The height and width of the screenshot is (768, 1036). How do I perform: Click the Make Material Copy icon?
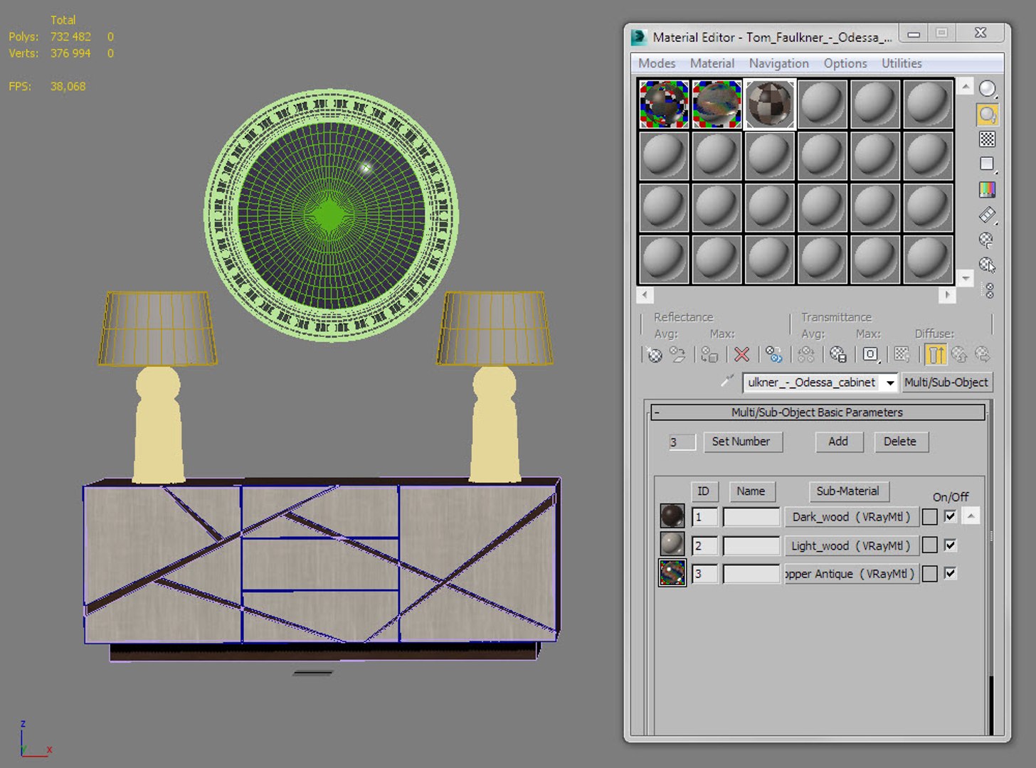[773, 354]
